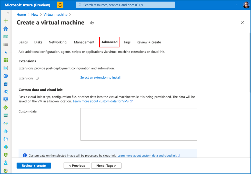Click the 'Custom data and cloud init' heading
251x174 pixels.
point(41,90)
